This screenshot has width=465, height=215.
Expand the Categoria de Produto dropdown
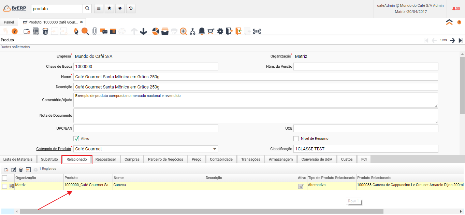tap(214, 149)
